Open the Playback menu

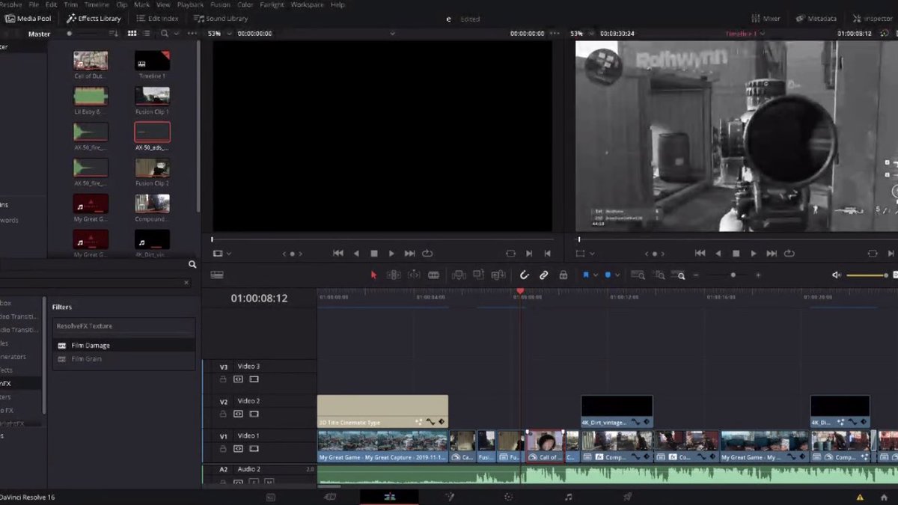[191, 4]
